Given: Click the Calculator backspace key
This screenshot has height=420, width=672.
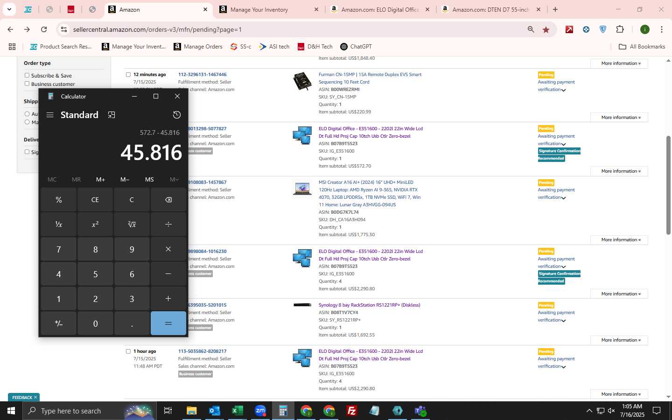Looking at the screenshot, I should coord(168,200).
